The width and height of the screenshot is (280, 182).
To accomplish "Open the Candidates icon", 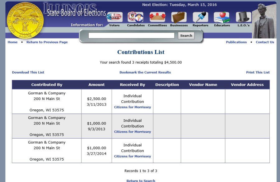I will [x=136, y=17].
